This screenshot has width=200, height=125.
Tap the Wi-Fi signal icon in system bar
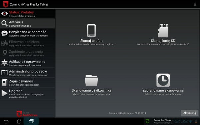(191, 121)
